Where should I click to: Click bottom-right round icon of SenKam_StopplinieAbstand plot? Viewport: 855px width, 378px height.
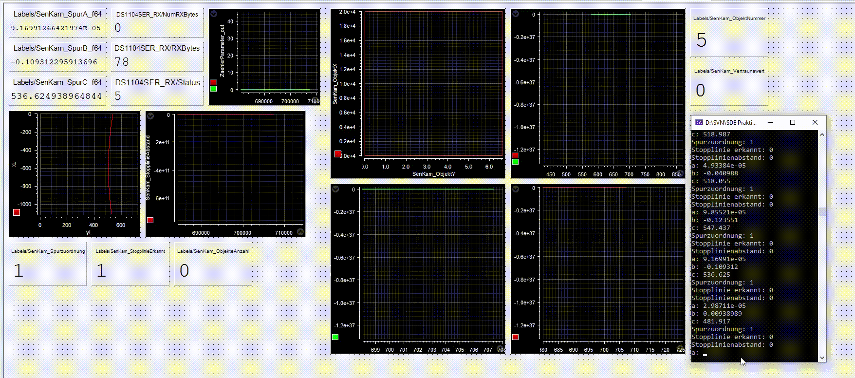300,232
